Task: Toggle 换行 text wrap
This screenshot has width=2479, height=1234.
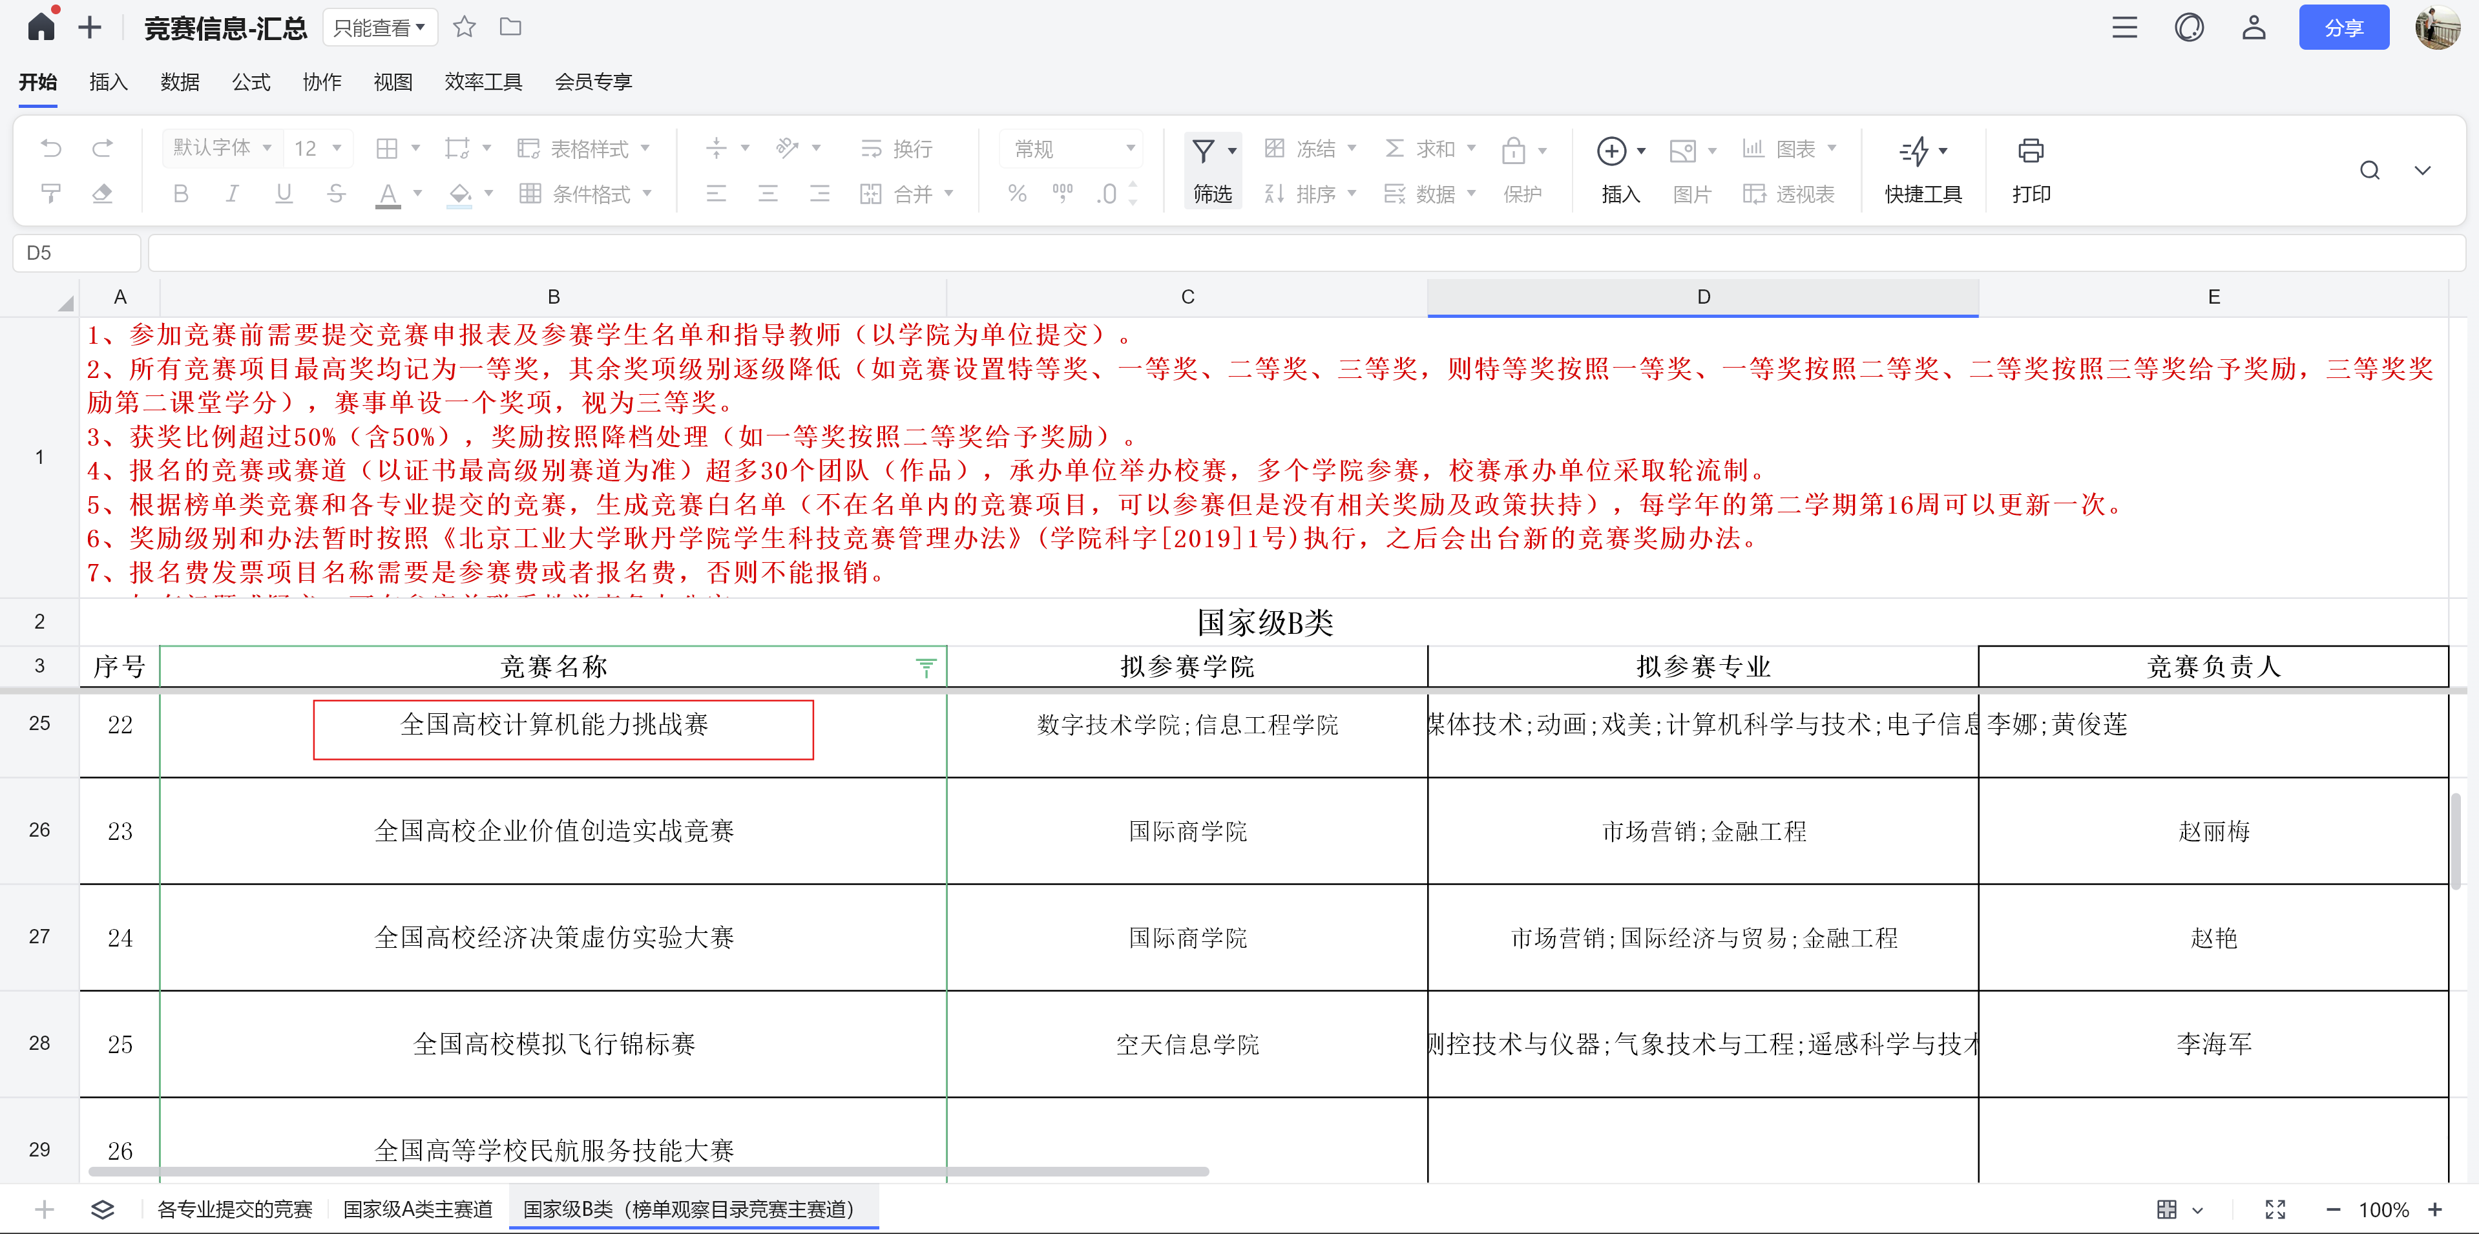Action: (896, 148)
